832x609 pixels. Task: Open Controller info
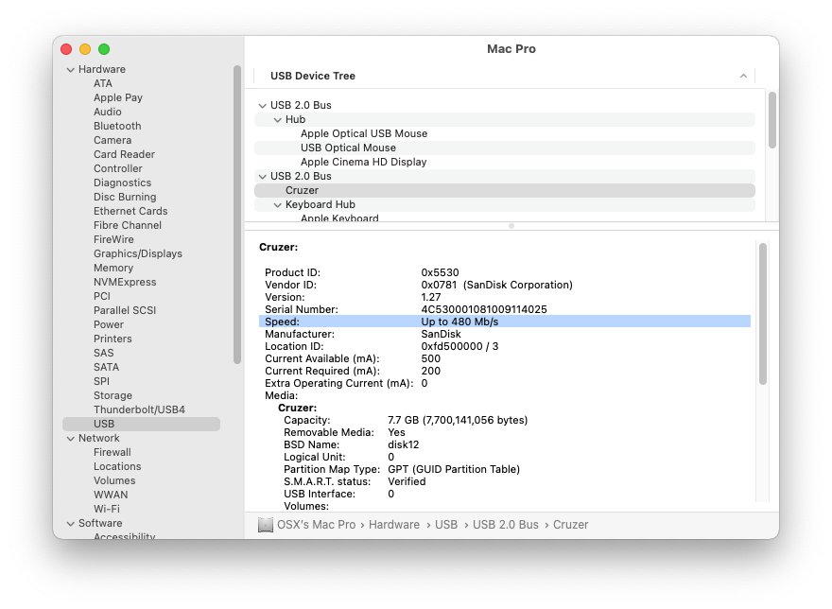[x=118, y=168]
